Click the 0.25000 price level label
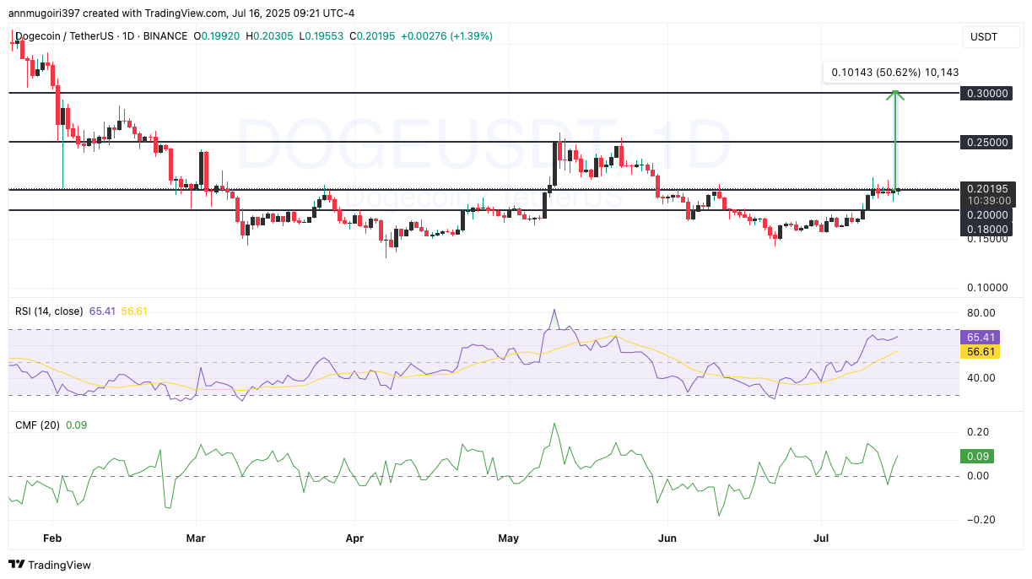Viewport: 1032px width, 579px height. click(986, 143)
